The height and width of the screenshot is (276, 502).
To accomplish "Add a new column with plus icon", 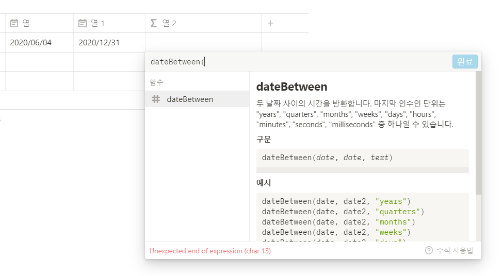I will 270,23.
